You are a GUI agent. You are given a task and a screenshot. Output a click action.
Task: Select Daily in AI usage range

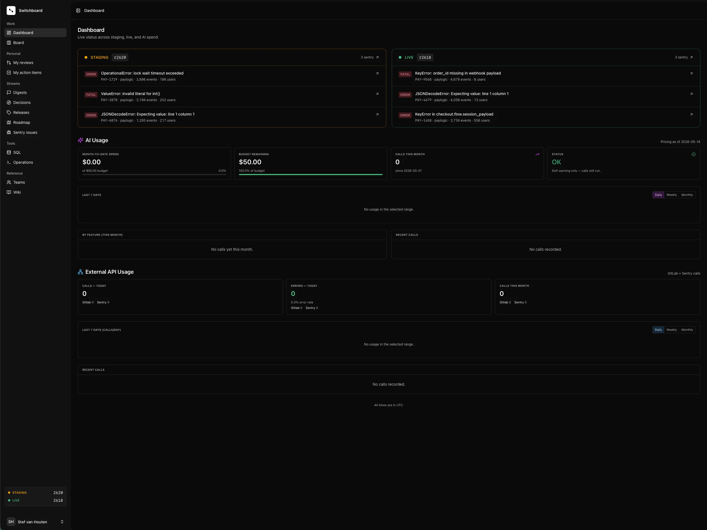[x=658, y=195]
